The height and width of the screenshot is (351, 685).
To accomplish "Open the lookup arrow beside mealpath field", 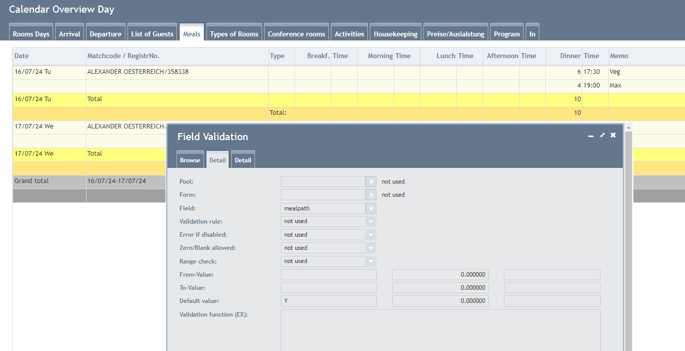I will [x=371, y=208].
